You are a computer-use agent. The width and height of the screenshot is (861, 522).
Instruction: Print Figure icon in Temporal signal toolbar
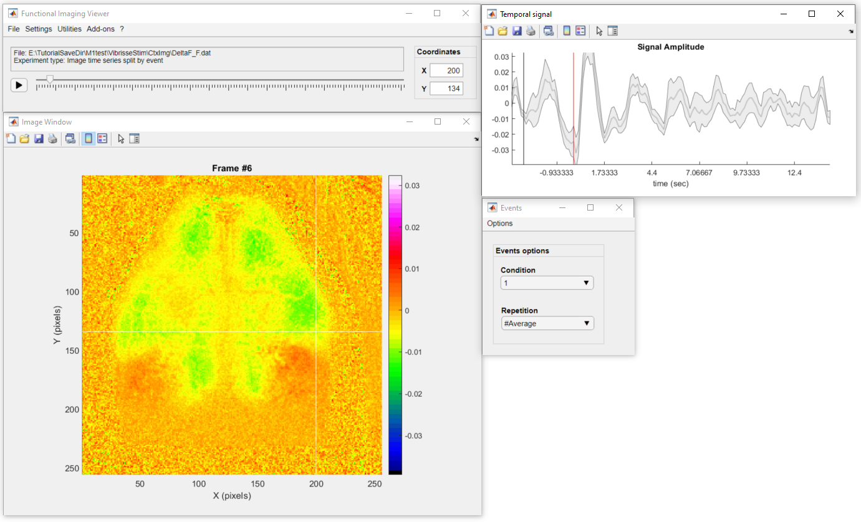click(x=531, y=31)
